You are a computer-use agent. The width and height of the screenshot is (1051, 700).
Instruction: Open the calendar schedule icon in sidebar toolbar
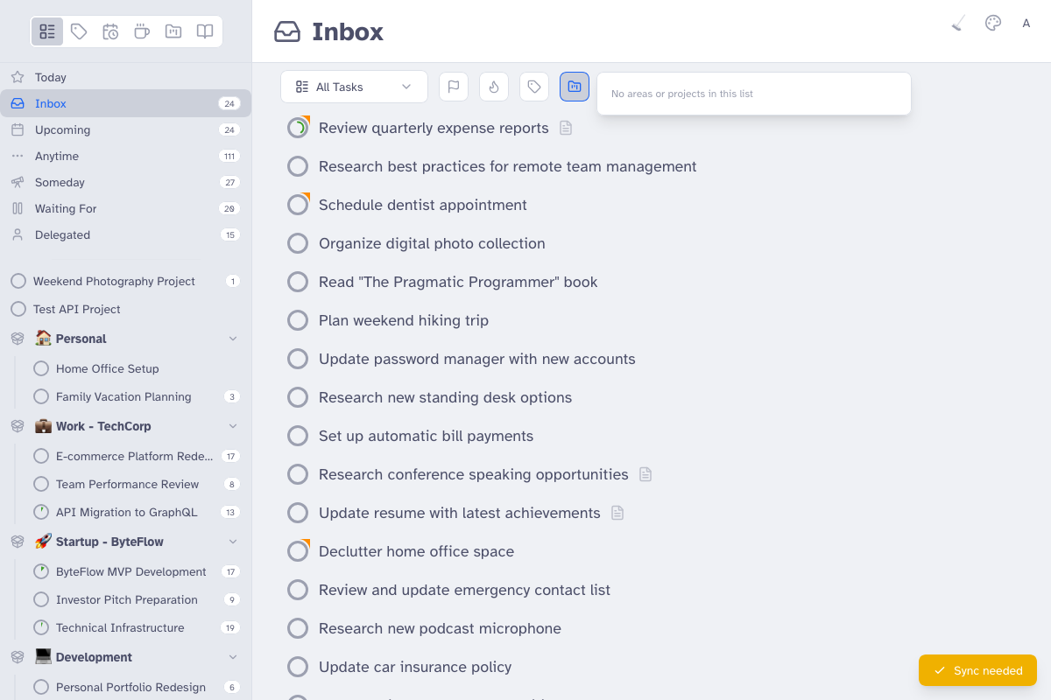click(x=110, y=31)
